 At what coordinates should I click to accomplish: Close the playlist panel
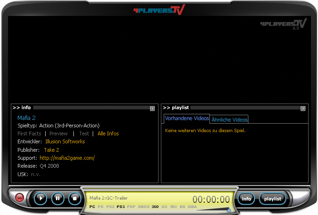tap(303, 109)
